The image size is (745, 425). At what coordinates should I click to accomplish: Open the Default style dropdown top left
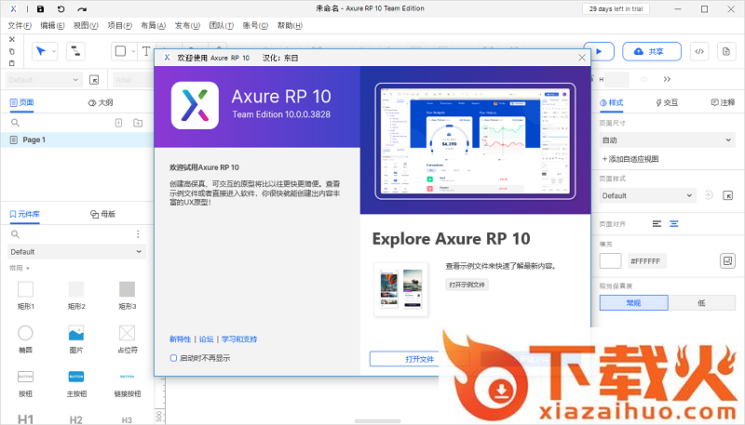pos(44,80)
